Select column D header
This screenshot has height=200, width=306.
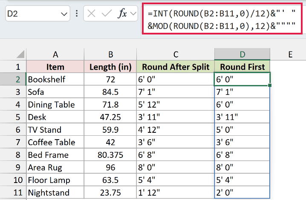(x=242, y=54)
